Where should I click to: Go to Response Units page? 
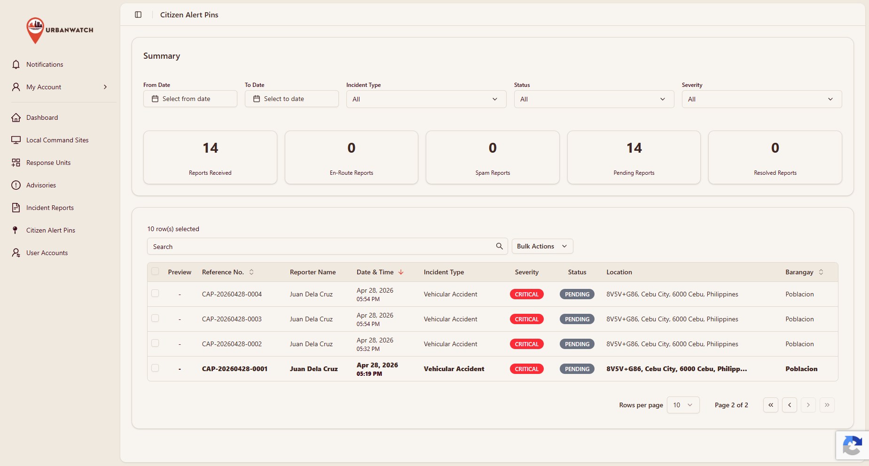[x=48, y=163]
